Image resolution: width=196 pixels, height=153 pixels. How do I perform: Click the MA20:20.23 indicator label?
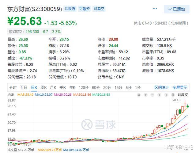click(x=62, y=94)
